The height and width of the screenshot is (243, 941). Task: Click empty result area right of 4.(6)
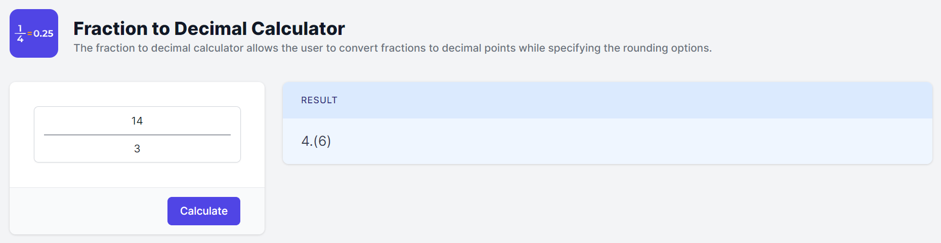[x=607, y=141]
